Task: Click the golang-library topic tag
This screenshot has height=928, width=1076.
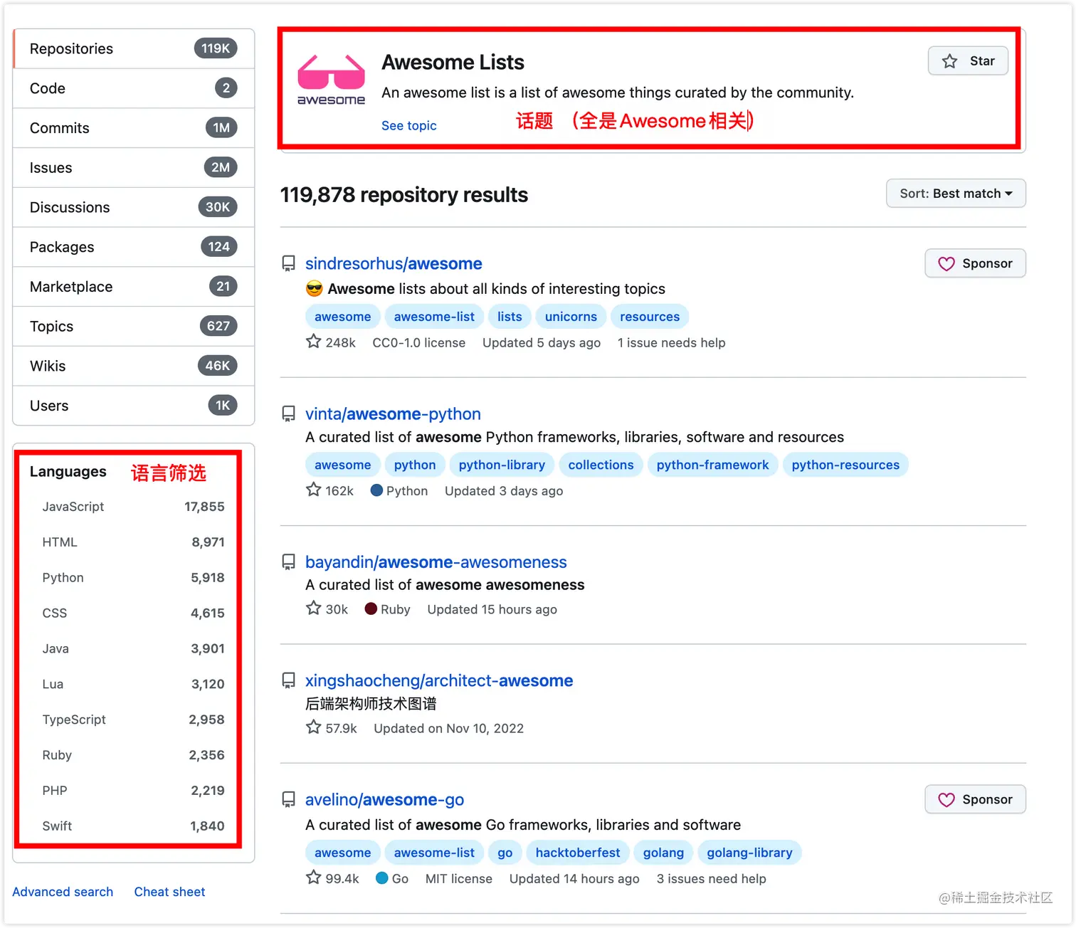Action: (x=749, y=853)
